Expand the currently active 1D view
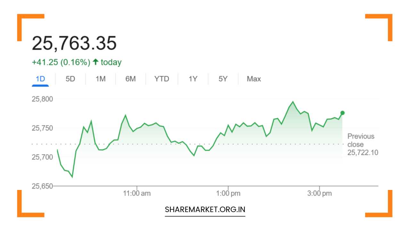This screenshot has height=231, width=410. tap(40, 79)
